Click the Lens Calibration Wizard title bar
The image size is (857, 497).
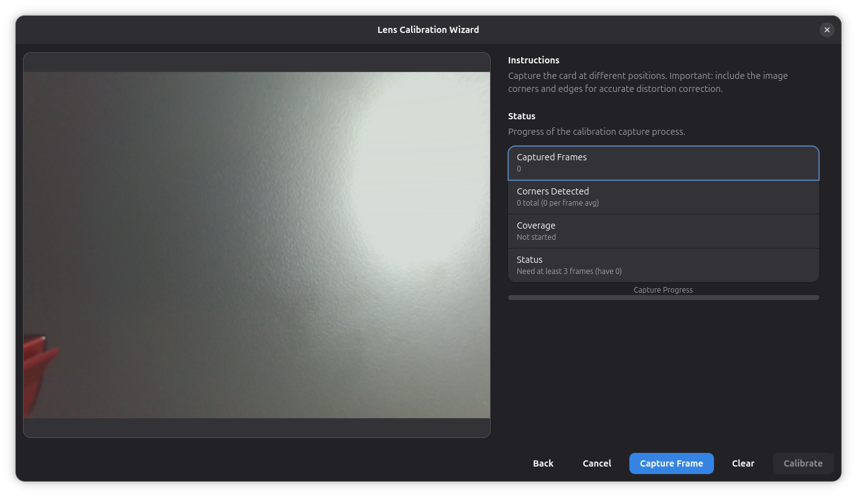pyautogui.click(x=428, y=30)
